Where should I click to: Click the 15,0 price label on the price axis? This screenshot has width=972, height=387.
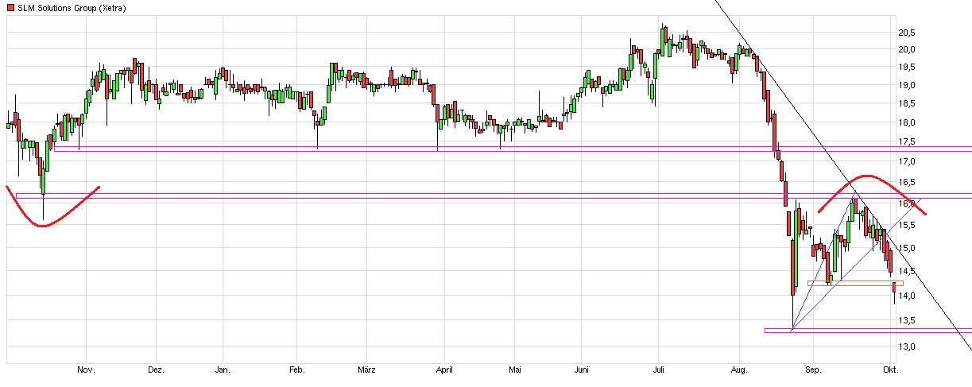tap(907, 248)
